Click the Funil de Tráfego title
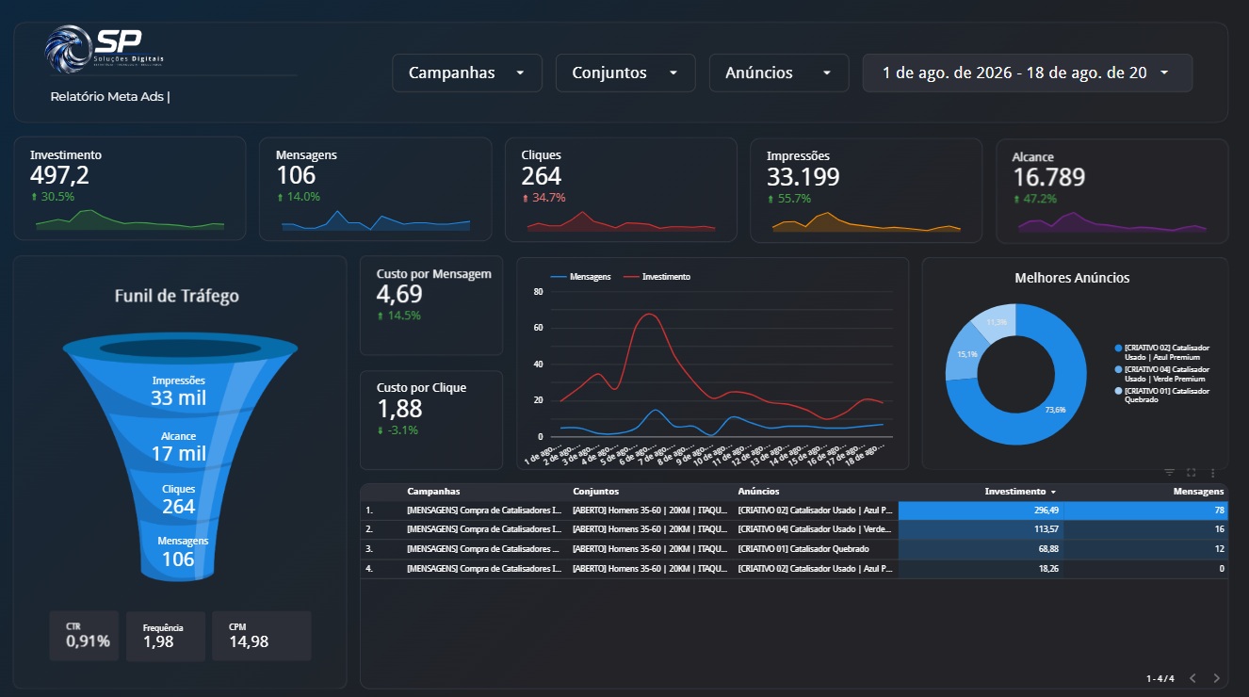1249x697 pixels. point(177,296)
